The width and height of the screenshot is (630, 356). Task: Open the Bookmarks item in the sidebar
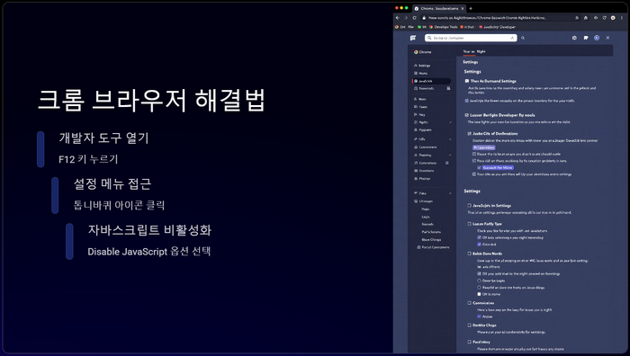[x=424, y=88]
